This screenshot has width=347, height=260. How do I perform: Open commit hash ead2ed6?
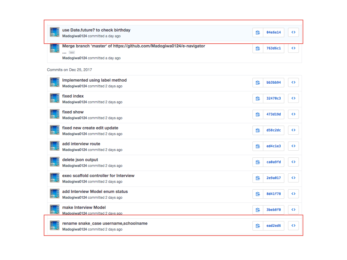point(274,226)
